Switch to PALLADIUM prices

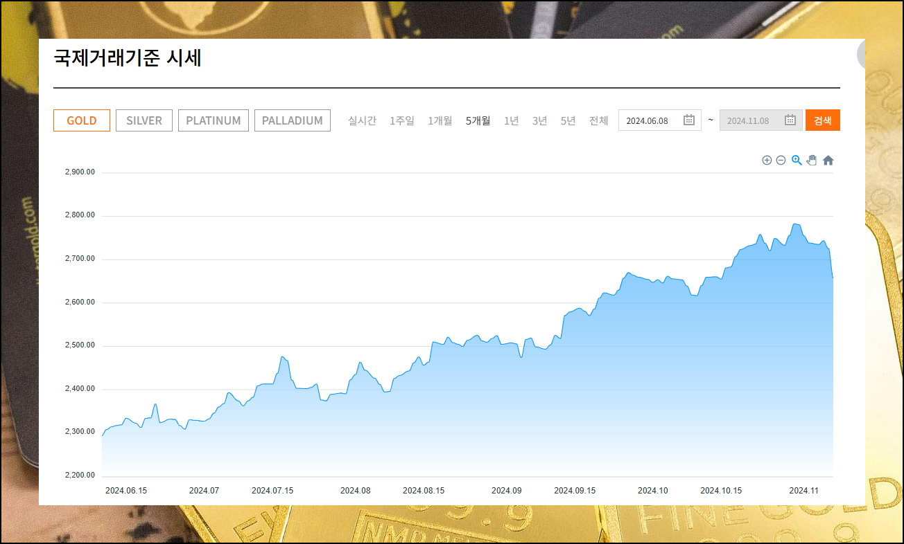[x=293, y=120]
